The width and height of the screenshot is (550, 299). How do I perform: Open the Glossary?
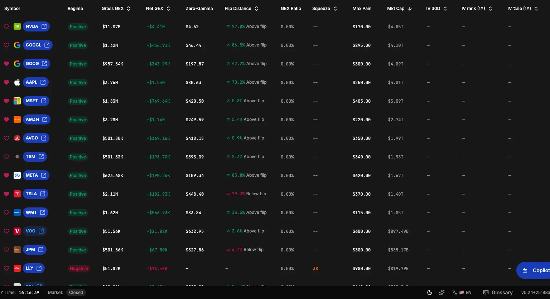(x=498, y=293)
